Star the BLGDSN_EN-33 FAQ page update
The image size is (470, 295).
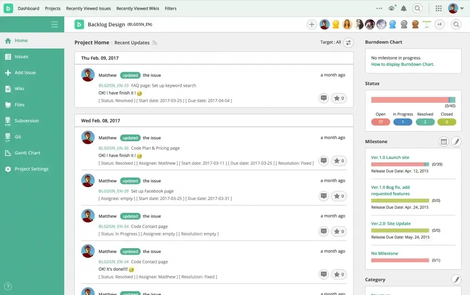click(339, 98)
